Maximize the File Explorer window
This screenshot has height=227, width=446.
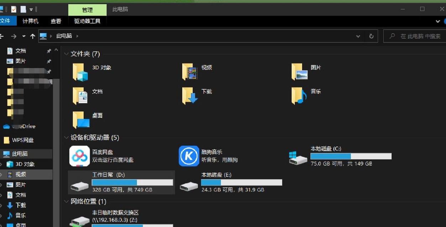[422, 9]
